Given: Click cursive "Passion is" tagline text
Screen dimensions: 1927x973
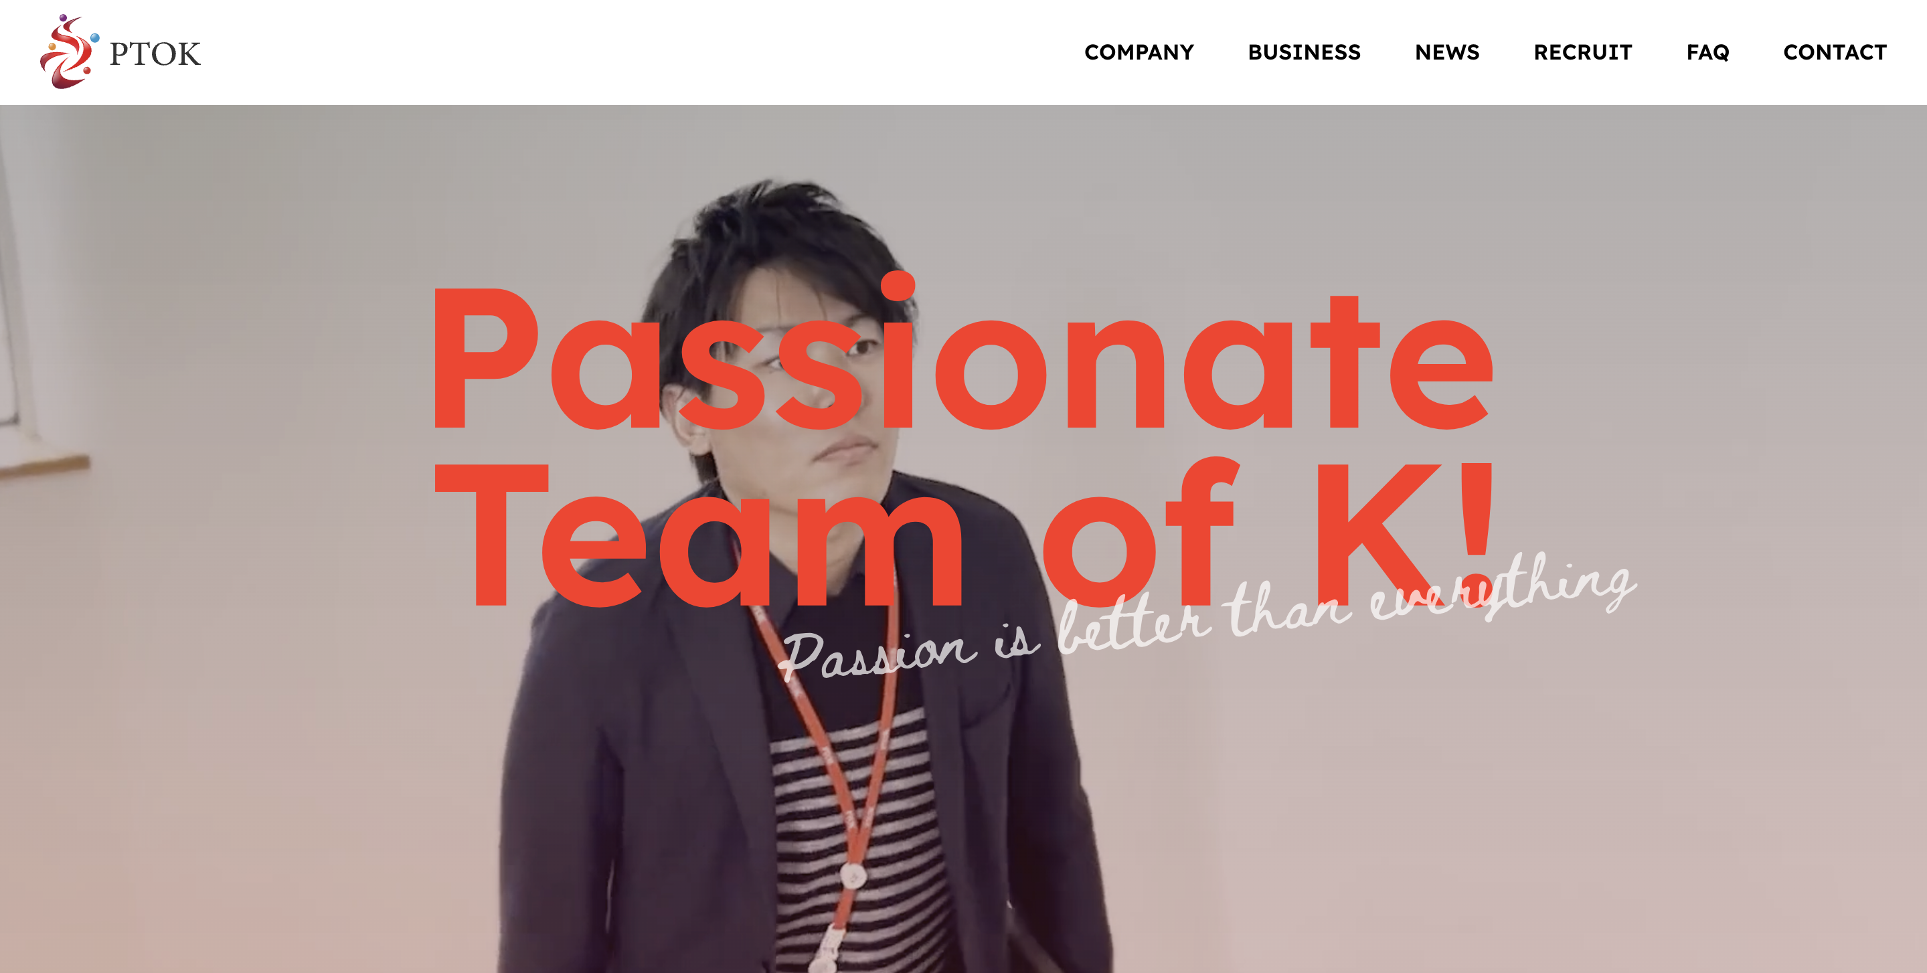Looking at the screenshot, I should tap(909, 650).
